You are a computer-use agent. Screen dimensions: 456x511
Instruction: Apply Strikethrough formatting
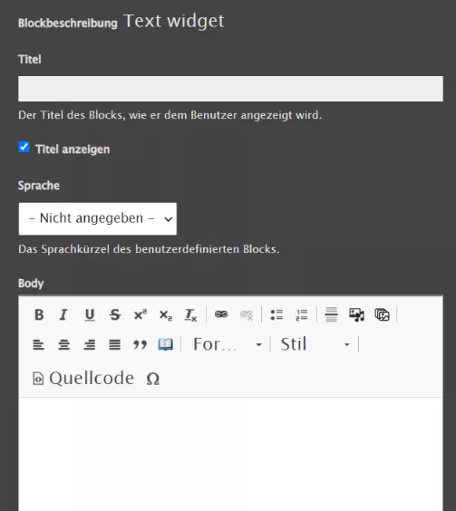click(115, 314)
